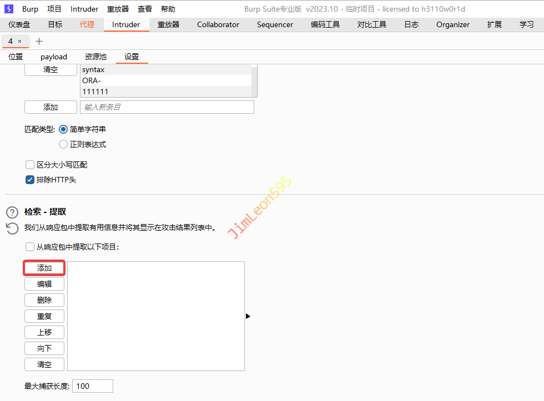Select the 正则表达式 match type radio button
544x401 pixels.
tap(63, 144)
